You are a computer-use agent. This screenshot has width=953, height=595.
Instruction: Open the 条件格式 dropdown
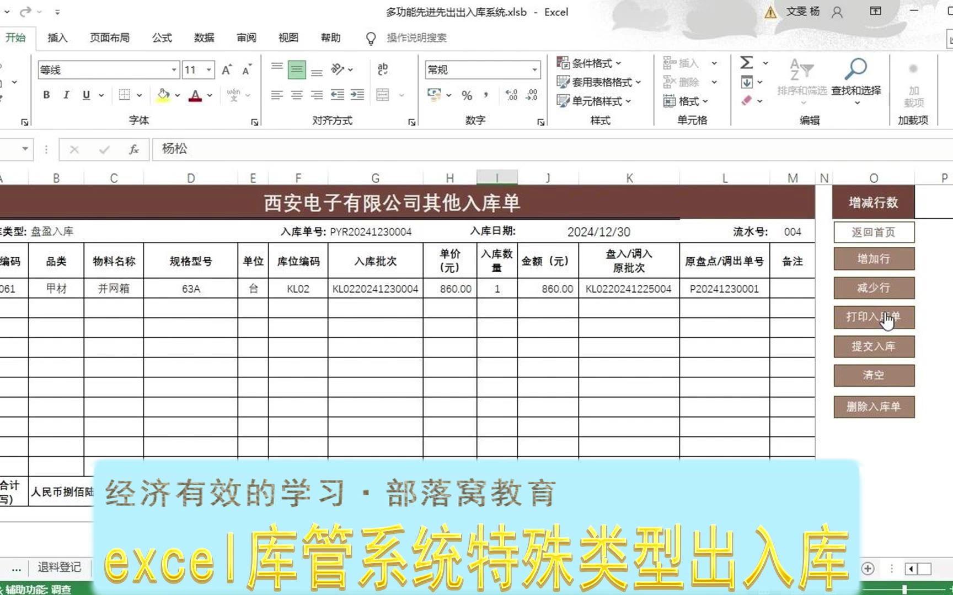[589, 63]
